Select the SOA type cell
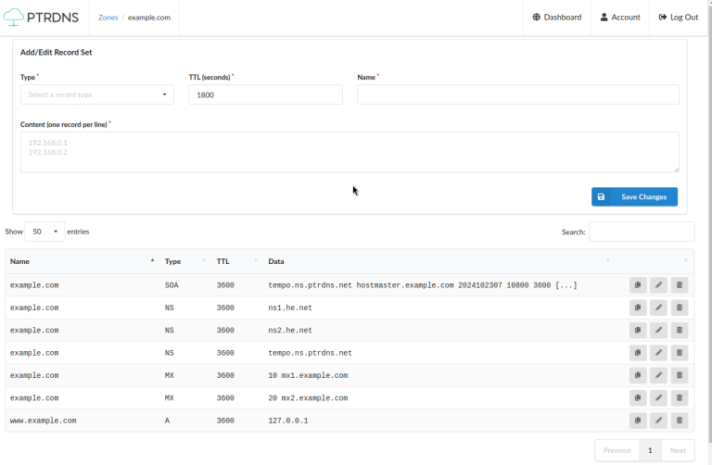712x465 pixels. click(172, 285)
